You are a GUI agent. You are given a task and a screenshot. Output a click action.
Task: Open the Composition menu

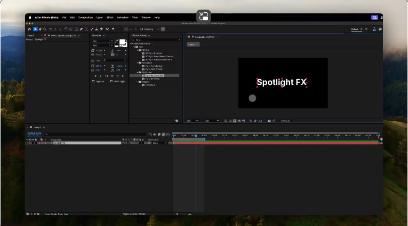click(x=86, y=18)
